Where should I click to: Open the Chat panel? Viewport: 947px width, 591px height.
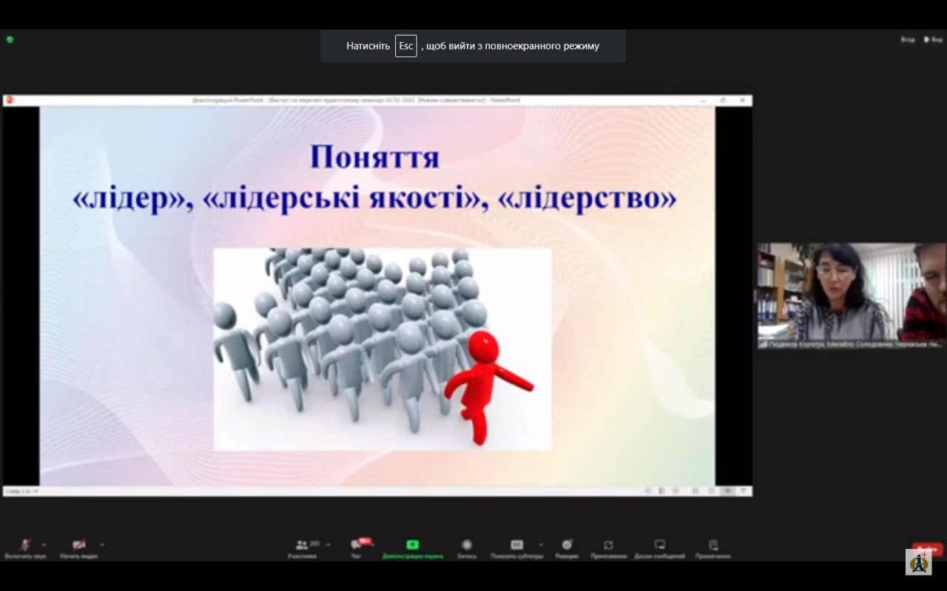pos(357,547)
